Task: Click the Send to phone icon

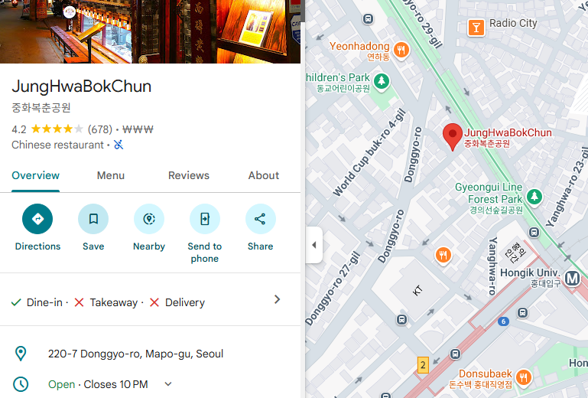Action: pyautogui.click(x=204, y=219)
